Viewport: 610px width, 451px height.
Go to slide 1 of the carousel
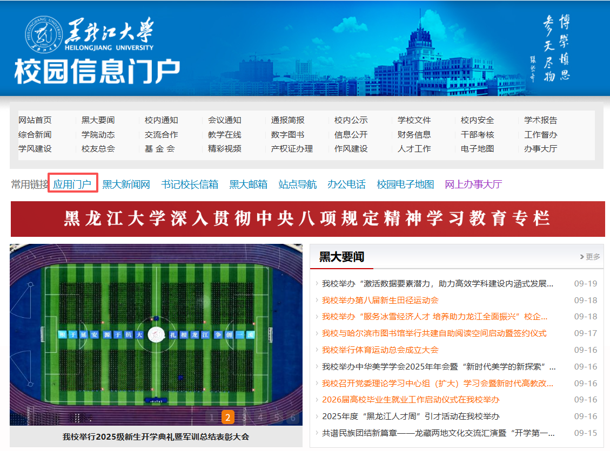pyautogui.click(x=212, y=417)
